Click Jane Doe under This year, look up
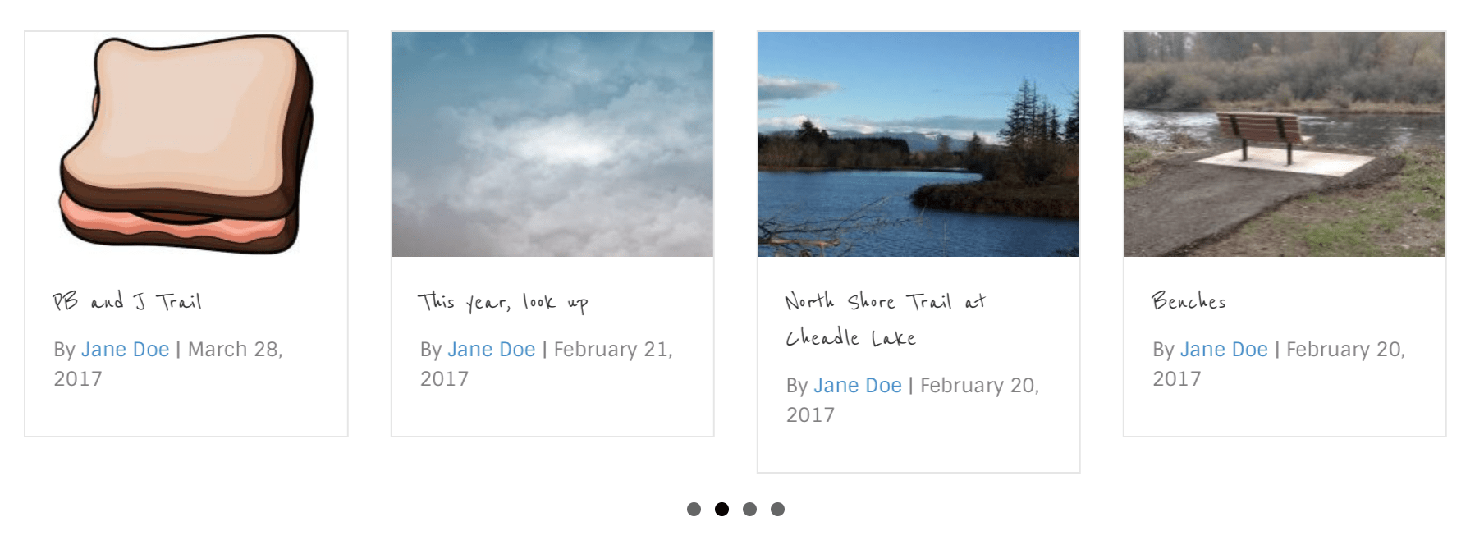 pos(491,349)
